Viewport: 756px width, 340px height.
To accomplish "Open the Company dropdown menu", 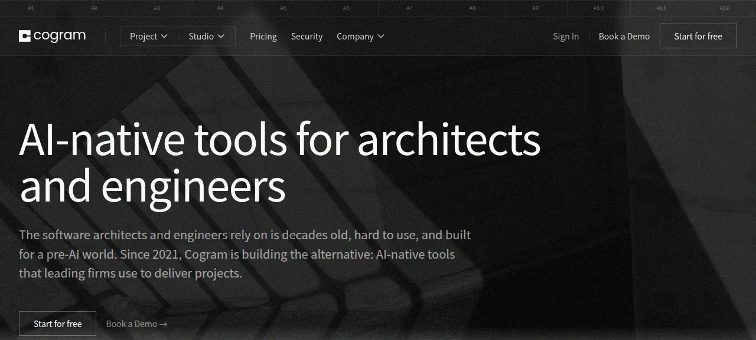I will click(360, 36).
